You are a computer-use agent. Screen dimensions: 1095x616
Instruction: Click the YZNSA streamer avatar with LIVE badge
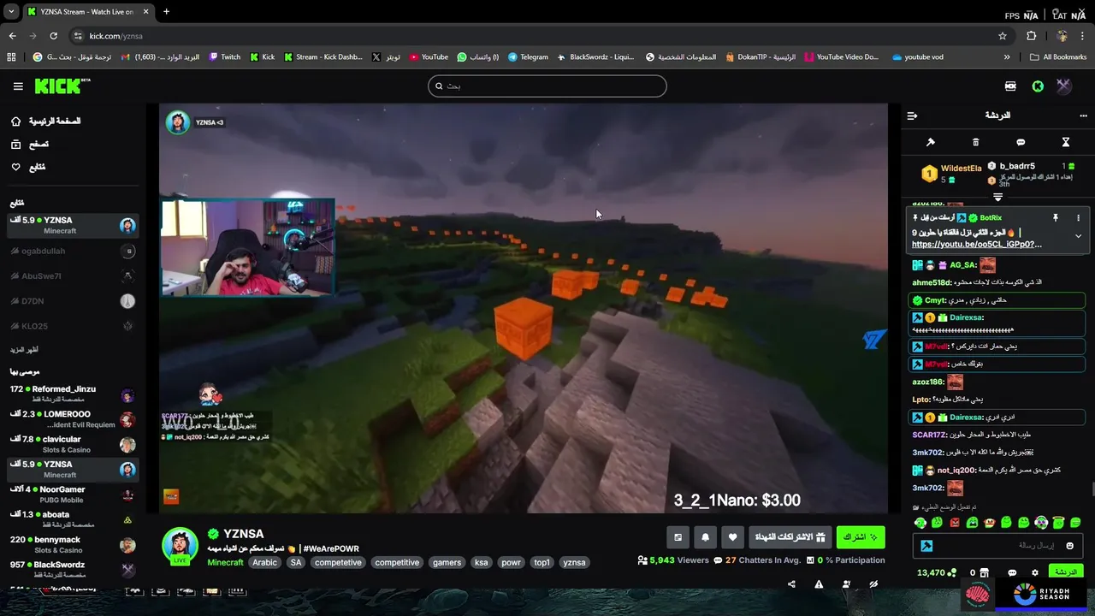tap(181, 546)
